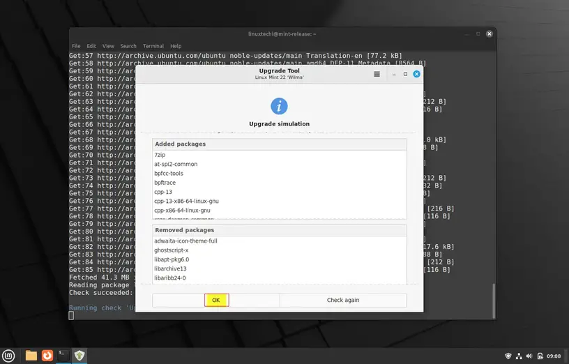This screenshot has width=569, height=364.
Task: Click the Removed packages column header
Action: [x=279, y=230]
